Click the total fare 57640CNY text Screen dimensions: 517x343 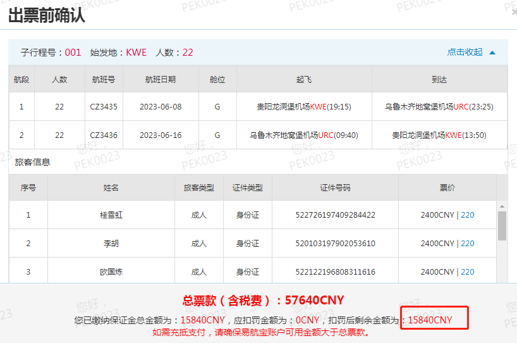pos(314,300)
